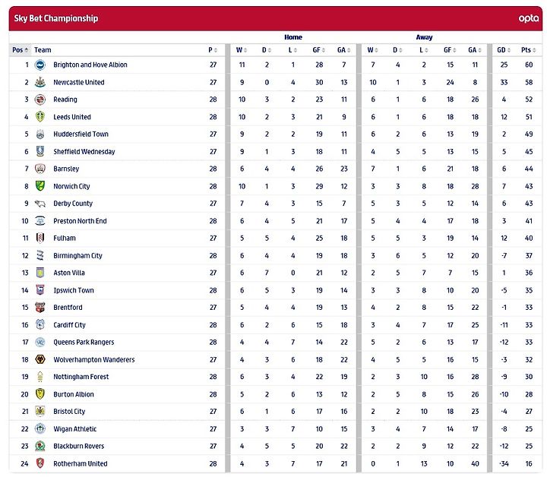
Task: Click the Norwich City badge icon
Action: [x=40, y=186]
